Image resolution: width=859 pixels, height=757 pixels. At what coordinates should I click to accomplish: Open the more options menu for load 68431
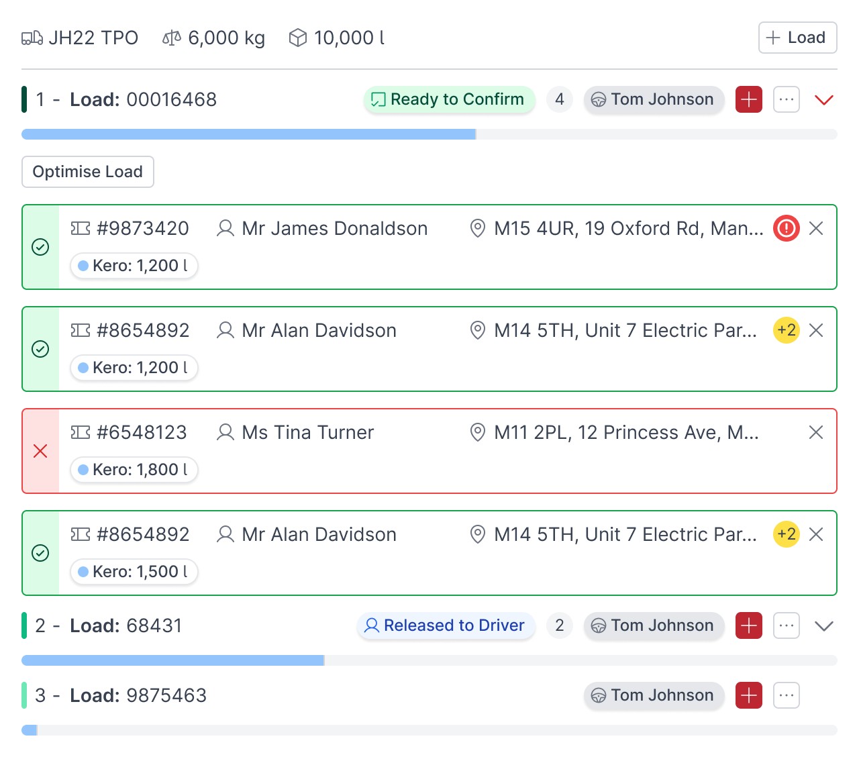tap(787, 625)
